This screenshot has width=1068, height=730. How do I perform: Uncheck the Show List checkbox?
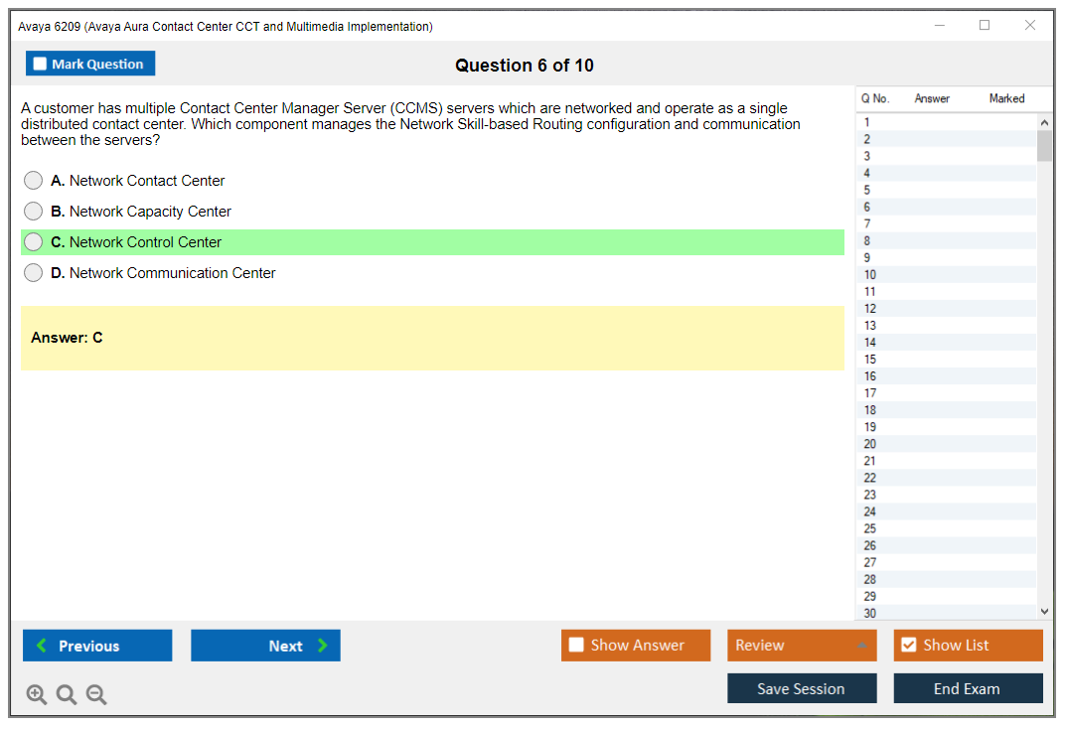(x=908, y=646)
